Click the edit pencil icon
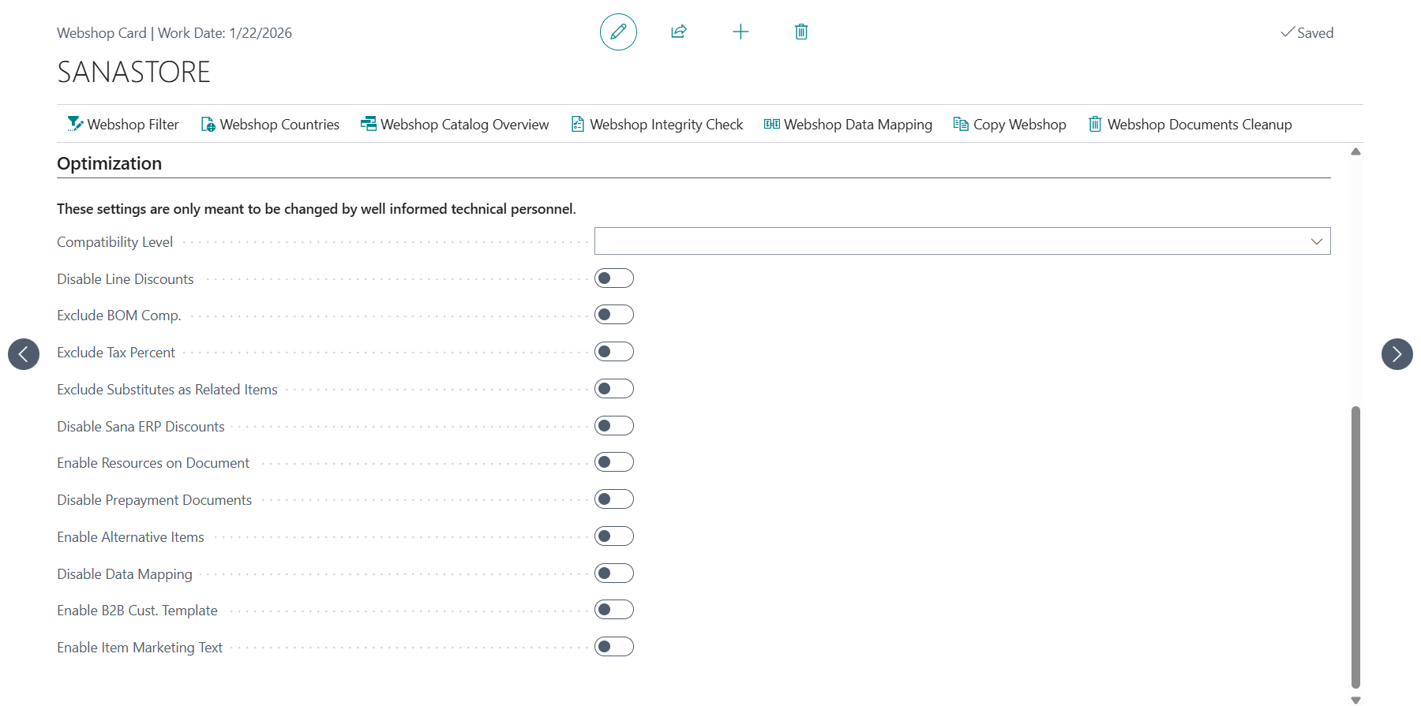 pyautogui.click(x=618, y=32)
